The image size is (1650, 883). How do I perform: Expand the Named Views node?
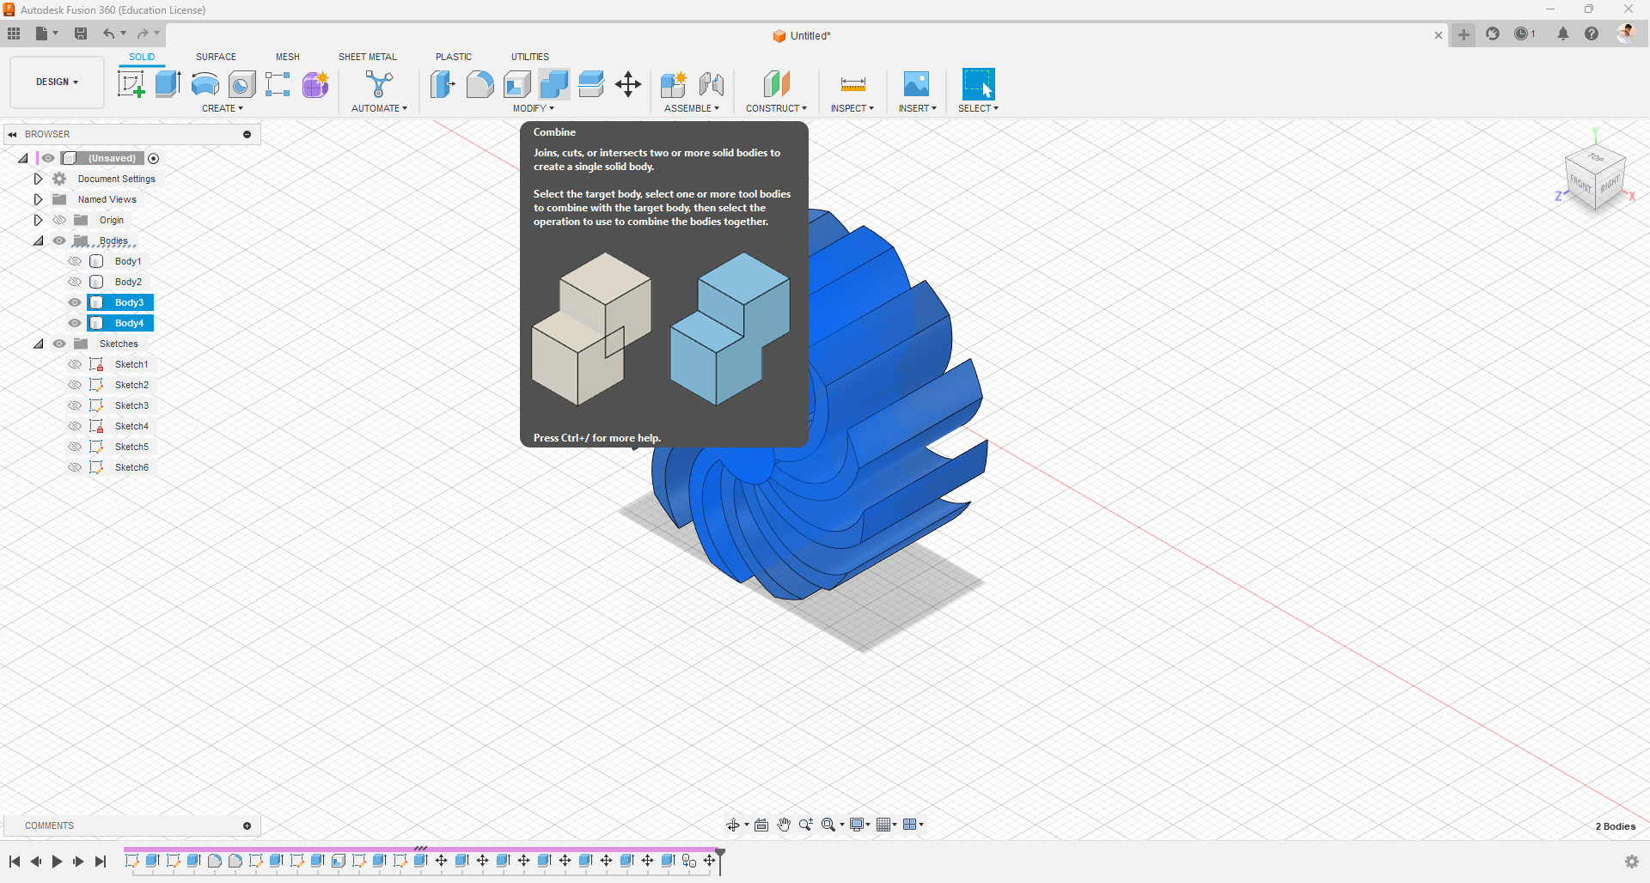38,199
